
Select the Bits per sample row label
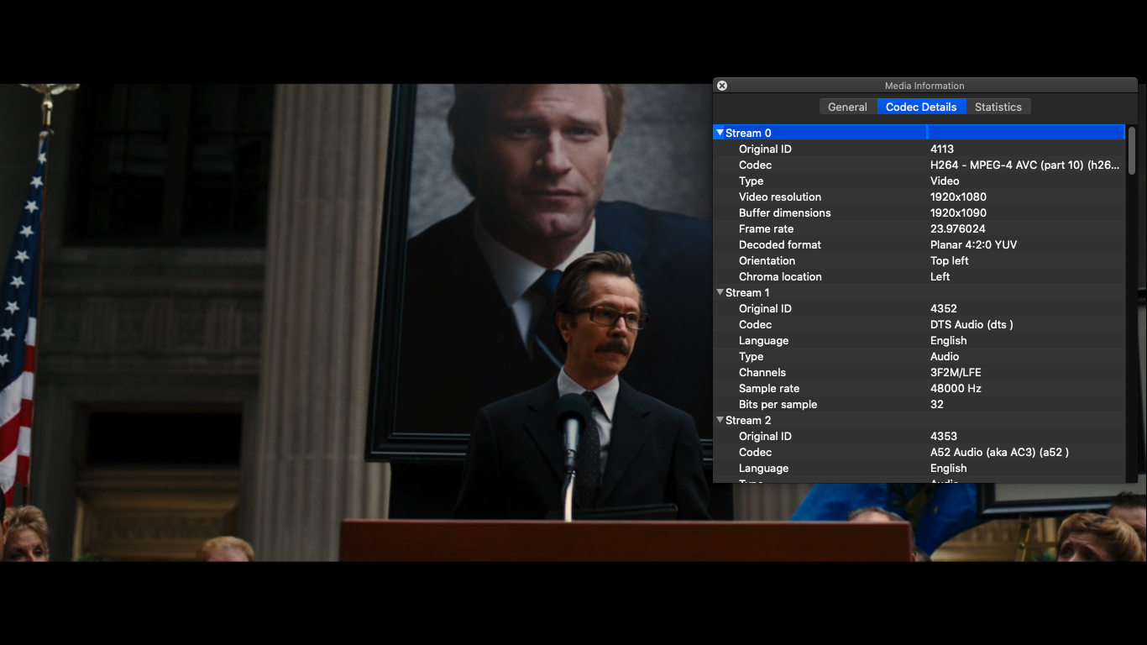[x=778, y=404]
